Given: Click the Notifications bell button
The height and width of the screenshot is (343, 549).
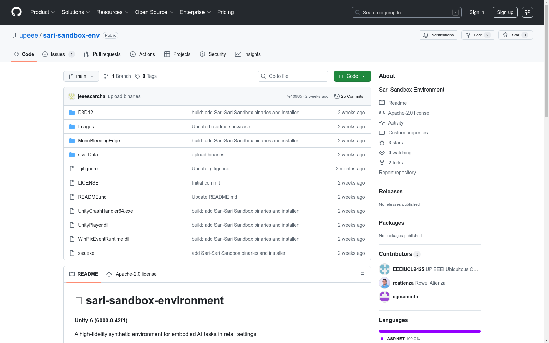Looking at the screenshot, I should click(439, 35).
